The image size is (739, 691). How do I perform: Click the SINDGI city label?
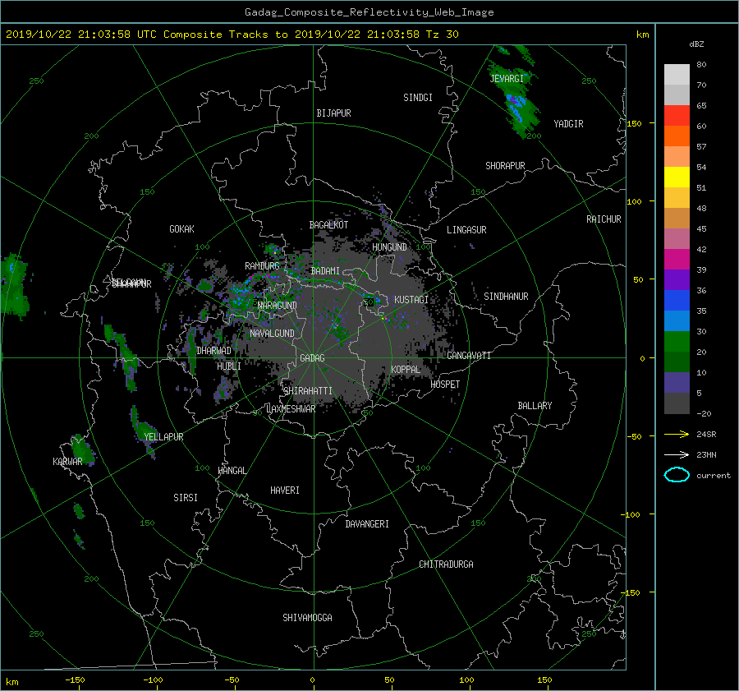tap(418, 98)
